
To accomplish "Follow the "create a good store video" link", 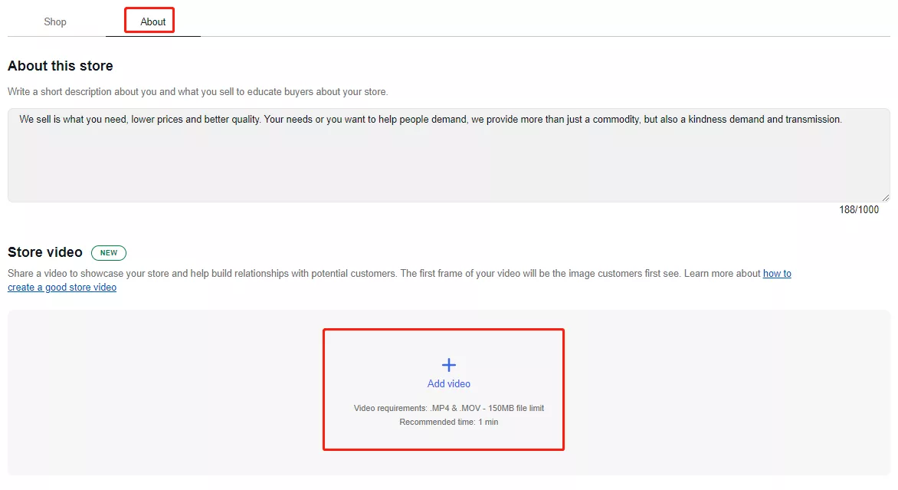I will (62, 288).
